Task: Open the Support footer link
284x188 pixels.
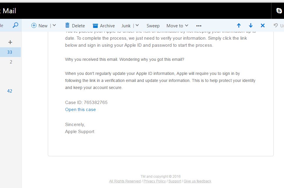Action: pyautogui.click(x=175, y=181)
